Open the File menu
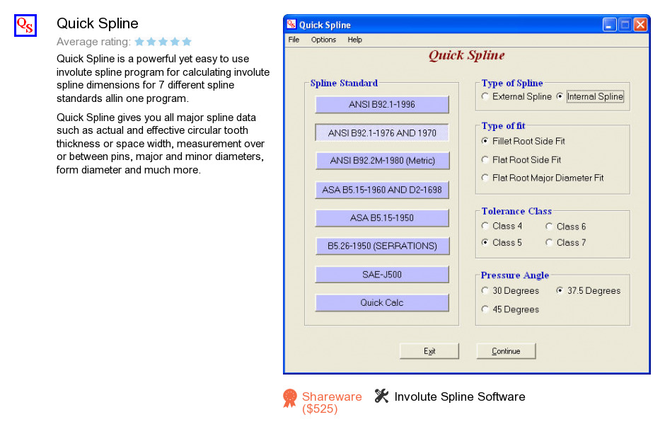Viewport: 665px width, 434px height. pyautogui.click(x=294, y=40)
